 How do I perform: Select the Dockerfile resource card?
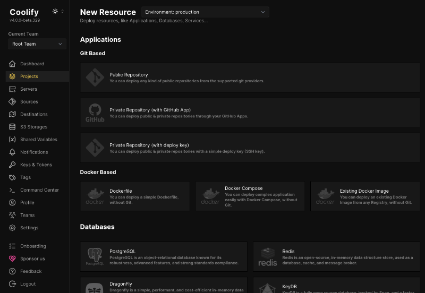[135, 196]
